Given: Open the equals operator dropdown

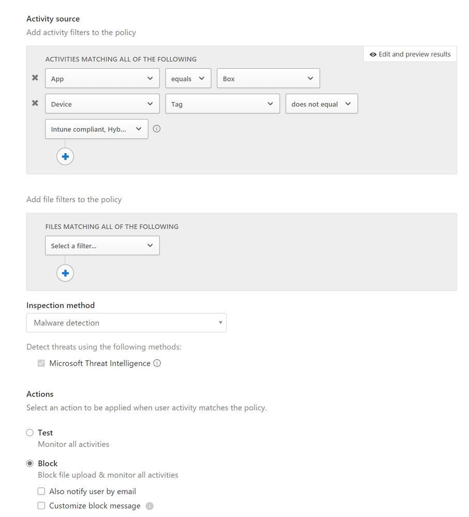Looking at the screenshot, I should pyautogui.click(x=188, y=79).
